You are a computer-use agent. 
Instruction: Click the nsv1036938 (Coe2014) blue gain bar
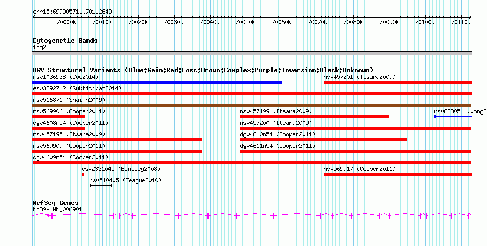(157, 82)
